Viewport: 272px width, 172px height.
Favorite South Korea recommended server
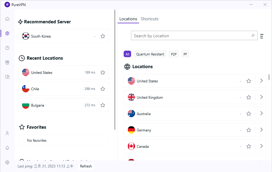click(103, 36)
